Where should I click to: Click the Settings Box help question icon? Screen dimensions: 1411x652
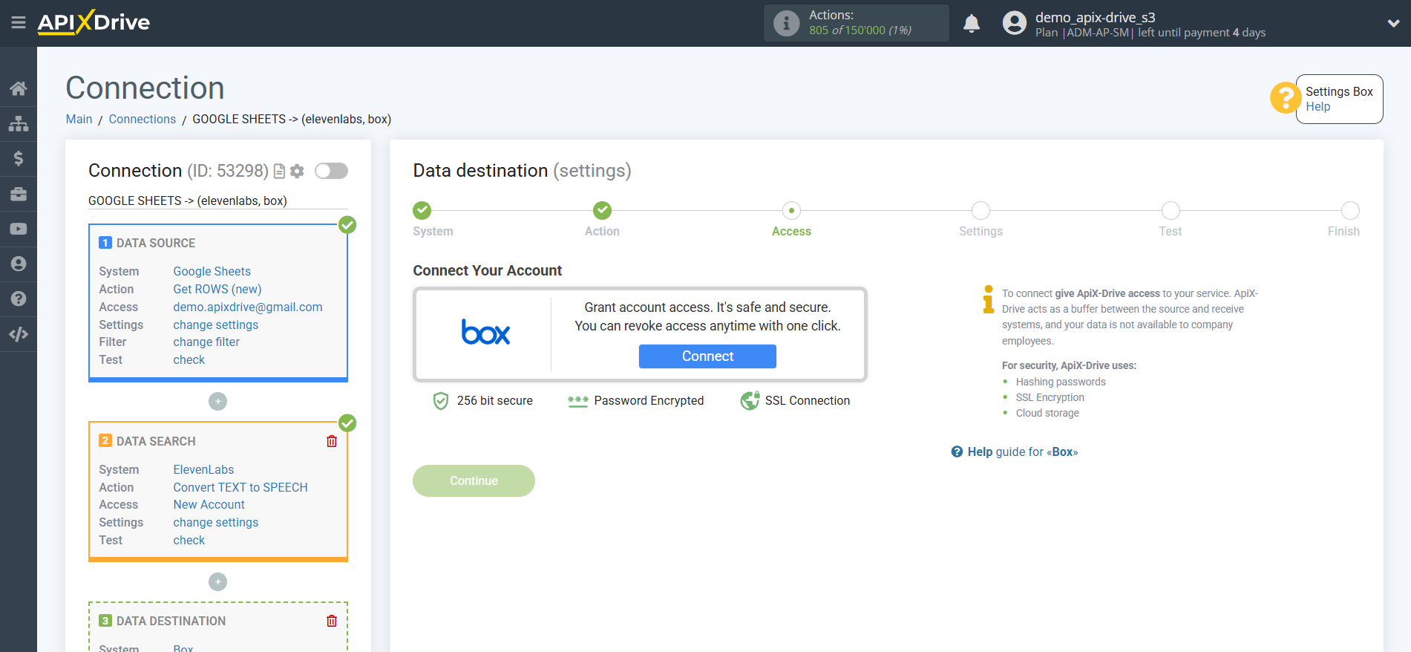point(1286,97)
